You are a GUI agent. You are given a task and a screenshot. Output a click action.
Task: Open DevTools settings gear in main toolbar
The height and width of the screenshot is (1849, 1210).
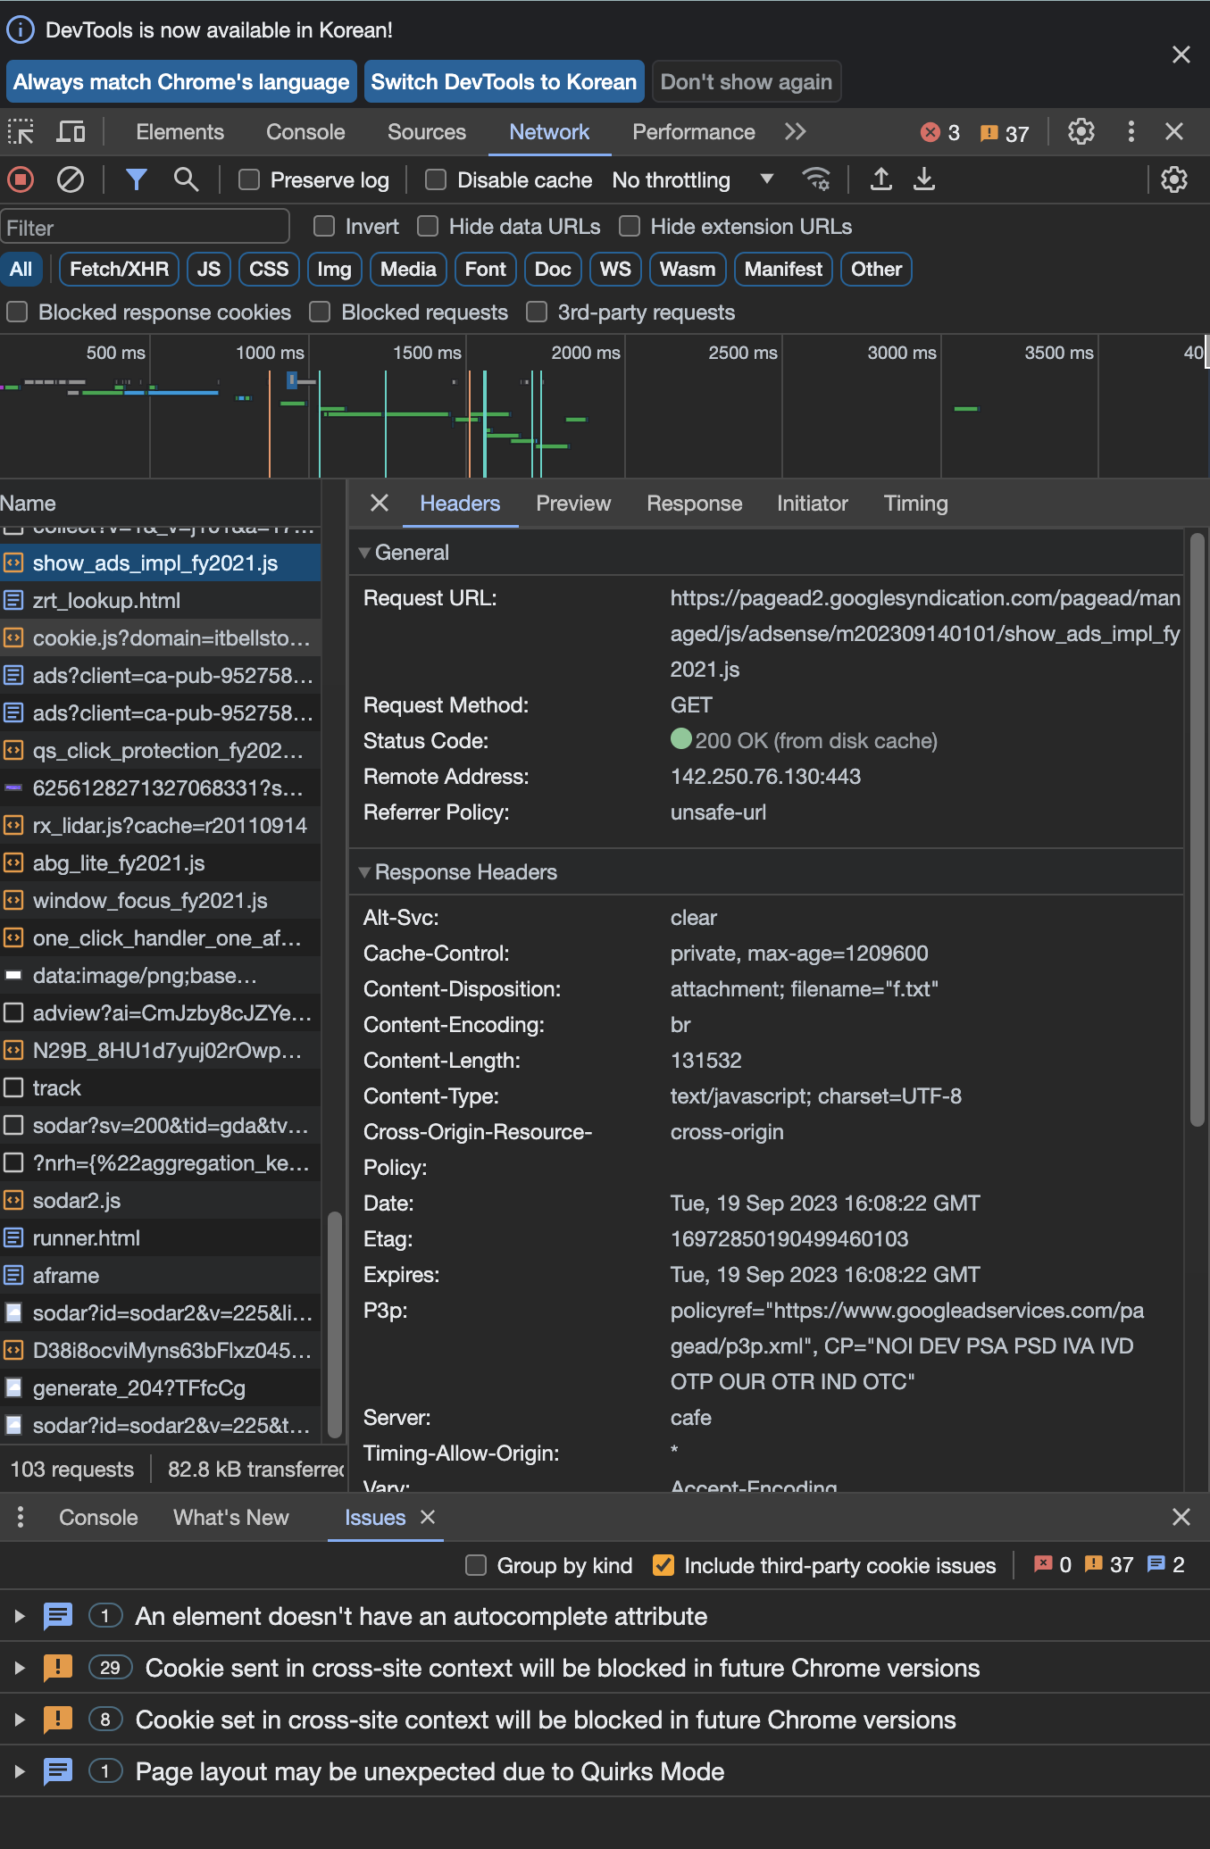point(1081,132)
